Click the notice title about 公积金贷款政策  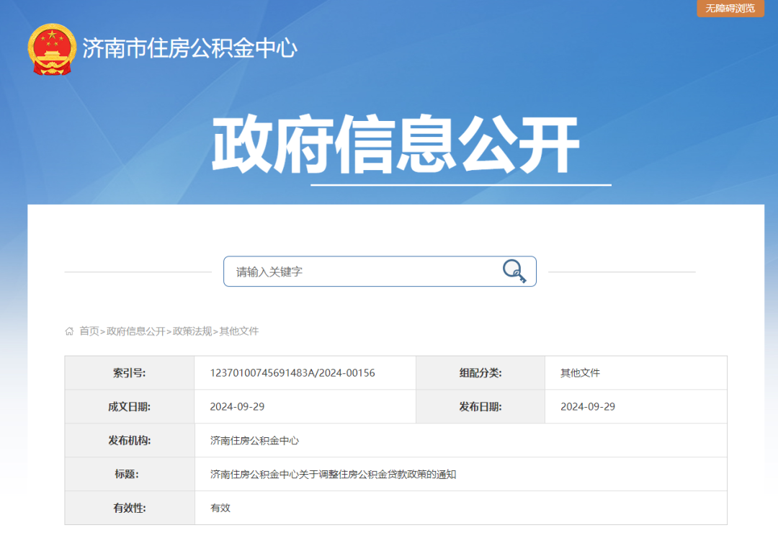pyautogui.click(x=333, y=475)
